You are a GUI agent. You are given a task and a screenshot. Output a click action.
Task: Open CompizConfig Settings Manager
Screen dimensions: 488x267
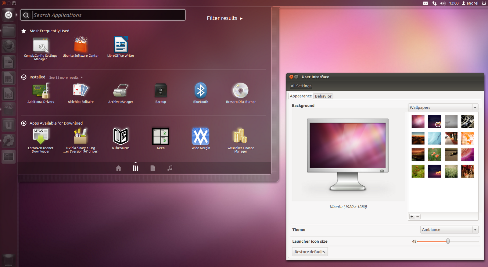(x=41, y=49)
